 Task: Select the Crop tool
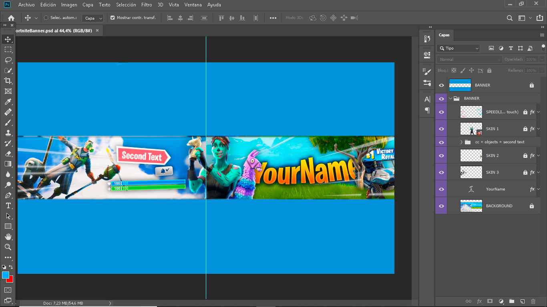click(8, 81)
